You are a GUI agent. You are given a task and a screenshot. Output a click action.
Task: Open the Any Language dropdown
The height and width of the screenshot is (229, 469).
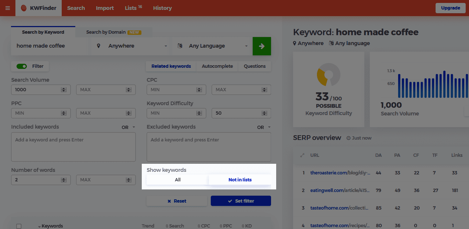[212, 46]
